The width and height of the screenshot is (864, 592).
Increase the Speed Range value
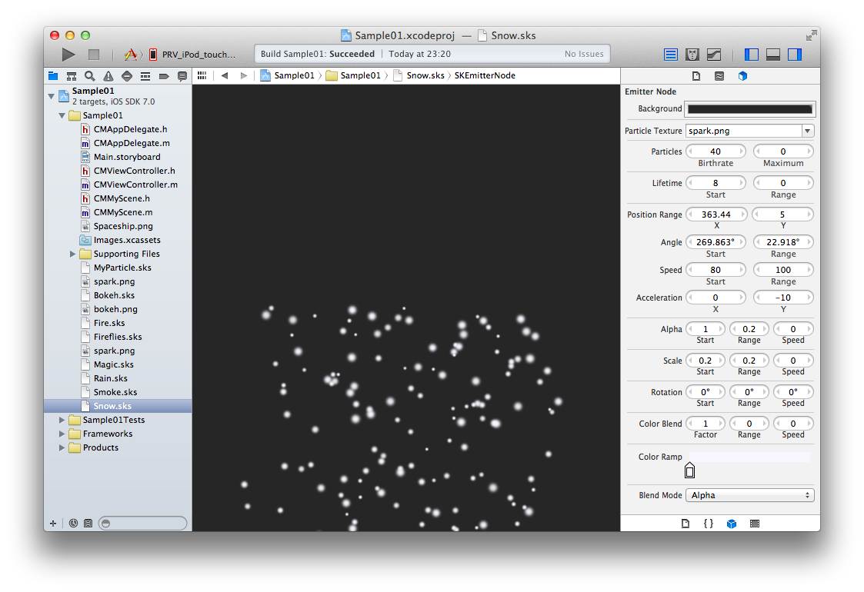(809, 270)
